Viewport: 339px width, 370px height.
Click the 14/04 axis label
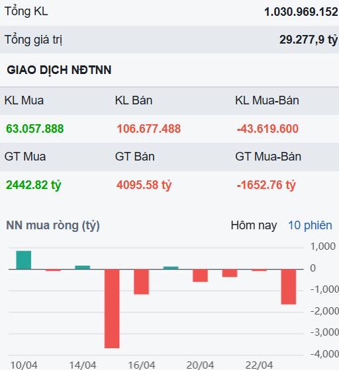point(83,365)
